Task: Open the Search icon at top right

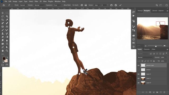Action: tap(157, 5)
